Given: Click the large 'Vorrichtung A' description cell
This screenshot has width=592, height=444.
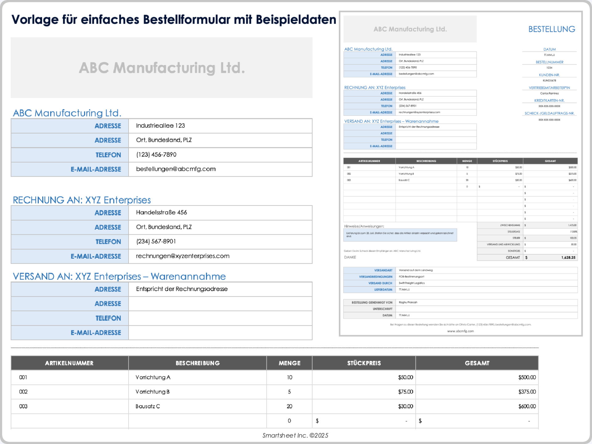Looking at the screenshot, I should pyautogui.click(x=198, y=377).
